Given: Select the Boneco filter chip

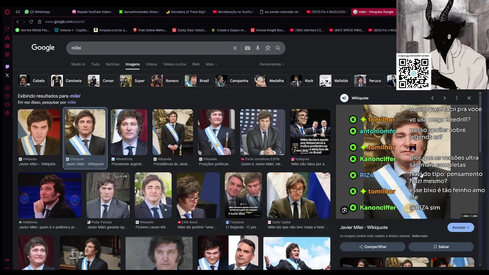Looking at the screenshot, I should coord(167,81).
